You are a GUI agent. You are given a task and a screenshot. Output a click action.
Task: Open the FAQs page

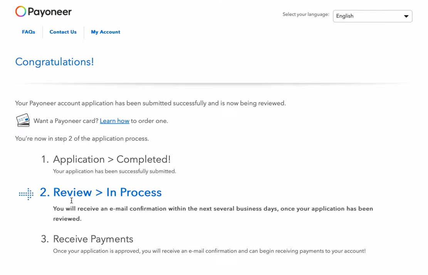28,32
